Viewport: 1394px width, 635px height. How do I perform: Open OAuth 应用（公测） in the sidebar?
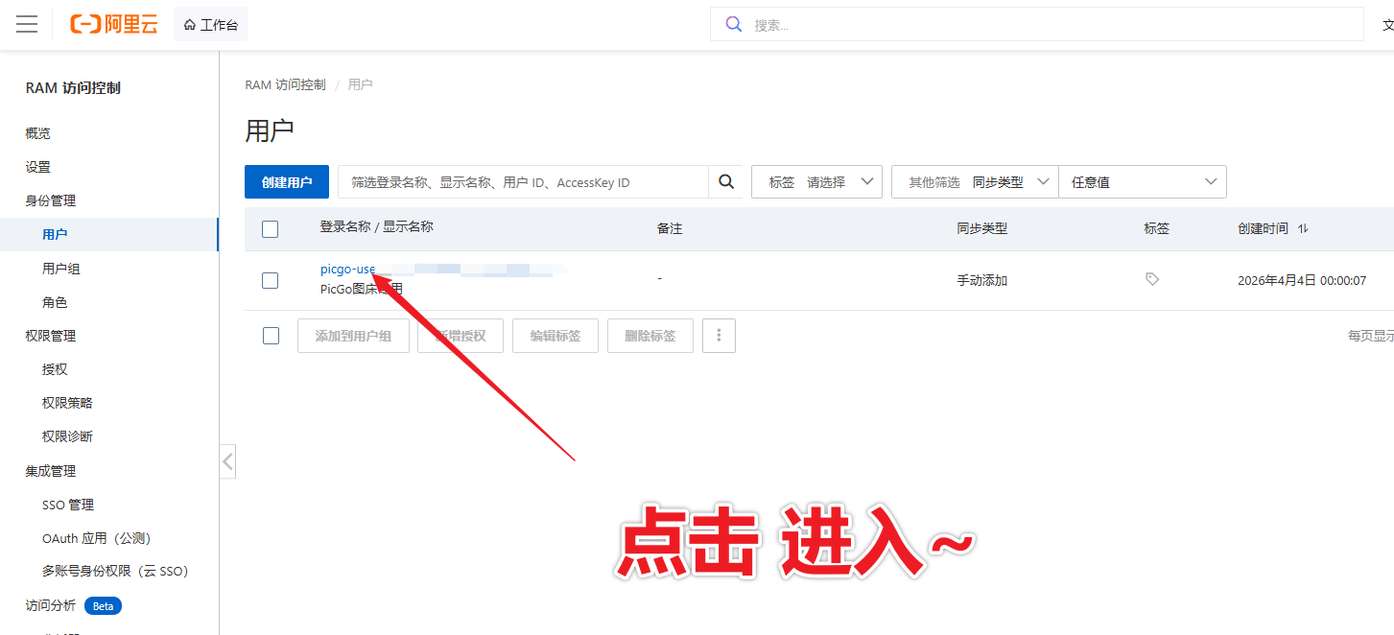click(97, 538)
